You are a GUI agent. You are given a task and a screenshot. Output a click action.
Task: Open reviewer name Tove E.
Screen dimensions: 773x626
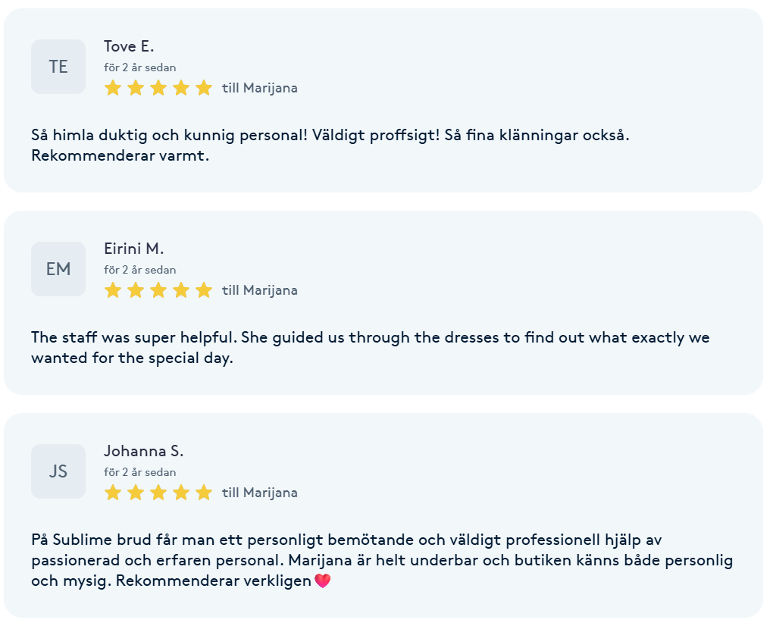tap(129, 46)
